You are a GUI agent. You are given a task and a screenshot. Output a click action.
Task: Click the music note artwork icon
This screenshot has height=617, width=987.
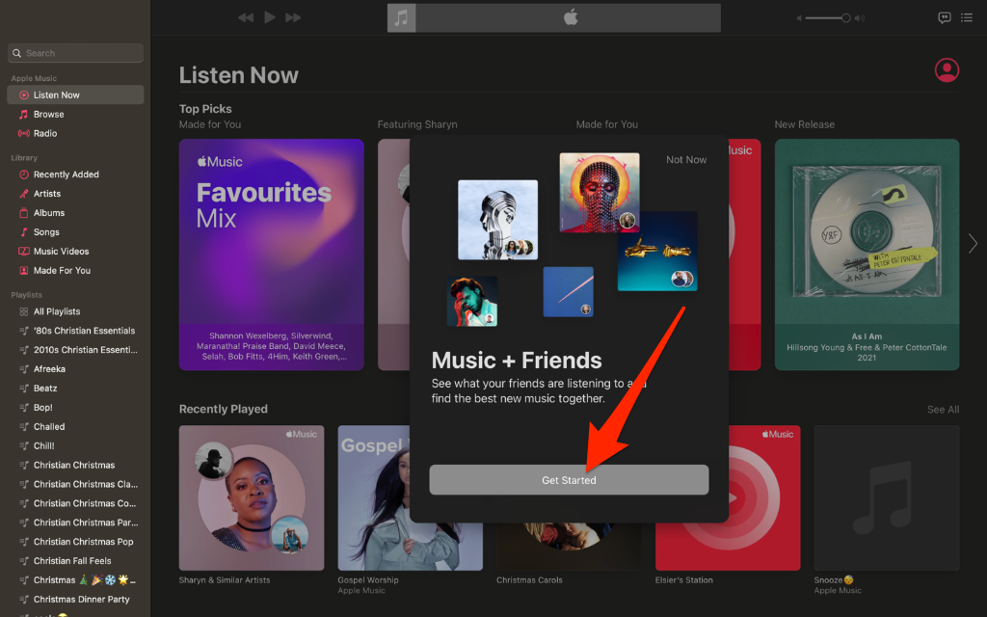401,17
